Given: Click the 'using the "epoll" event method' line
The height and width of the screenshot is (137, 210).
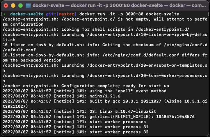Looking at the screenshot, I should (85, 91).
